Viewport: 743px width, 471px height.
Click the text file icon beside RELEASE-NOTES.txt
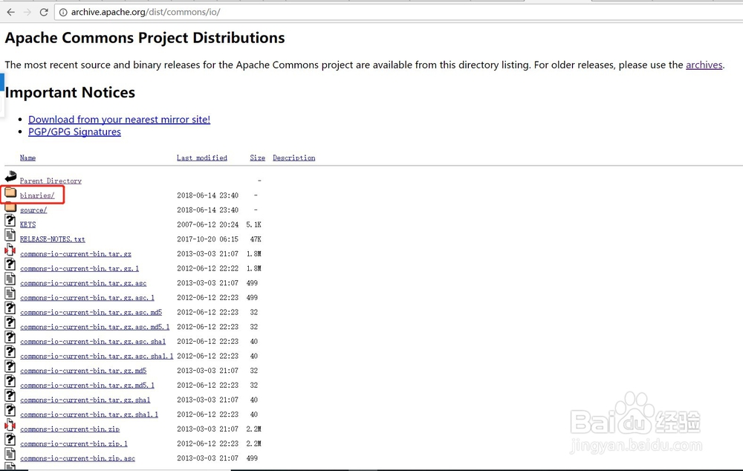pos(10,235)
